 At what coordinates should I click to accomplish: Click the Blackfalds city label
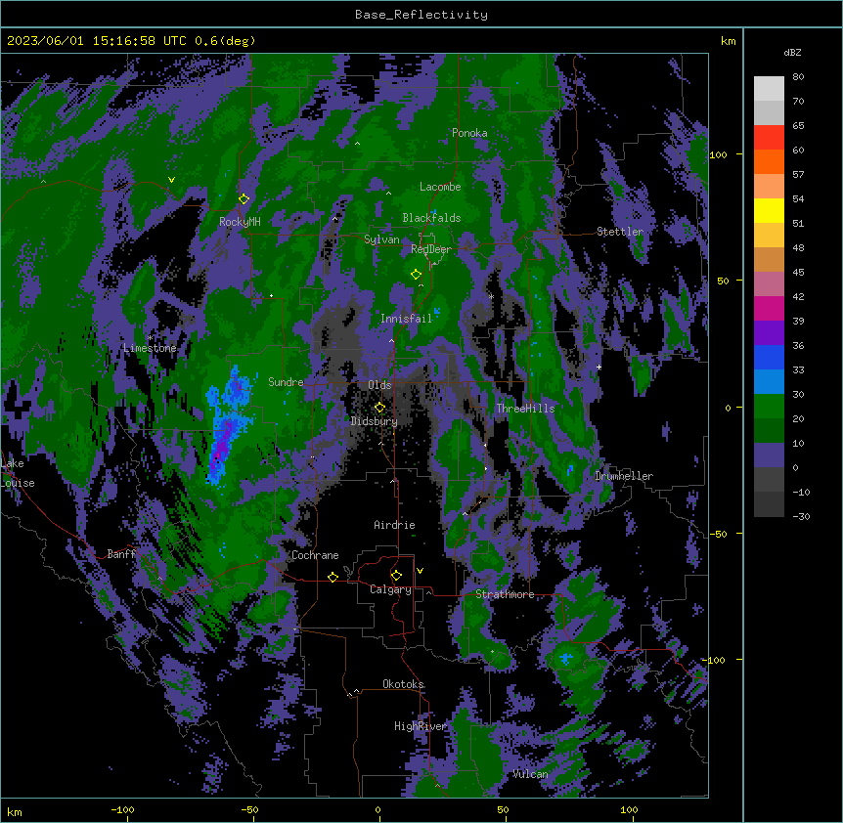point(431,218)
